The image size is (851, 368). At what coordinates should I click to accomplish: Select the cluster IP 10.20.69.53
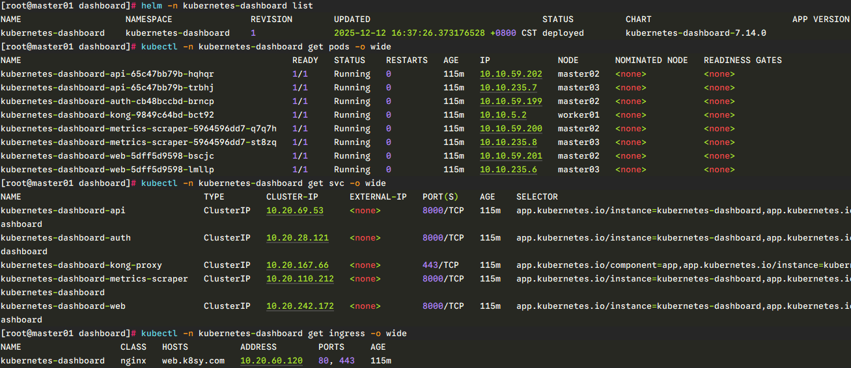[x=294, y=211]
